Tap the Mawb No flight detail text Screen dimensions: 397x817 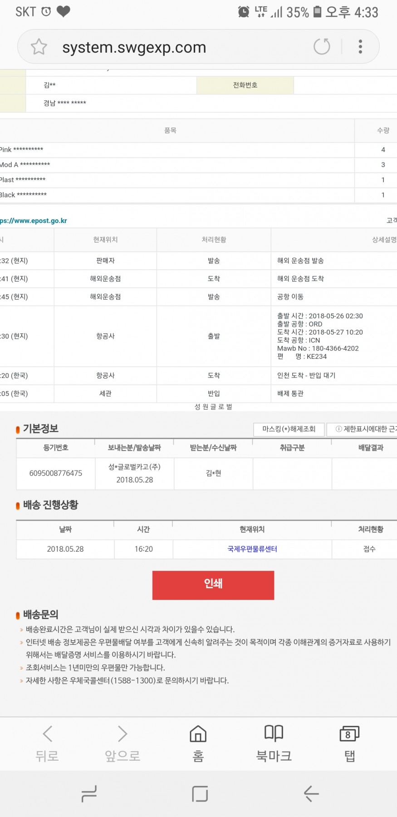[318, 348]
